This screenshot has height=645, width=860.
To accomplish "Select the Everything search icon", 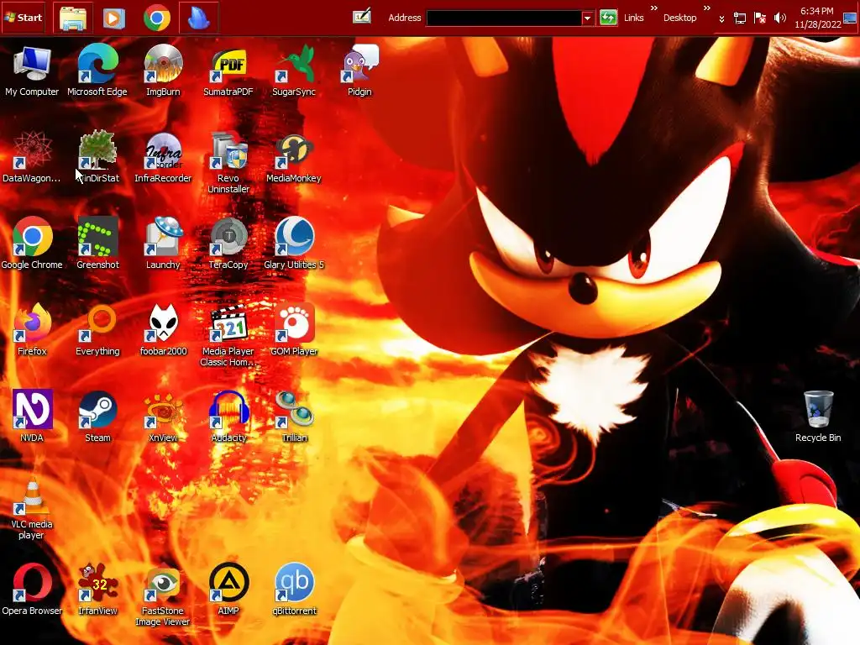I will point(97,330).
